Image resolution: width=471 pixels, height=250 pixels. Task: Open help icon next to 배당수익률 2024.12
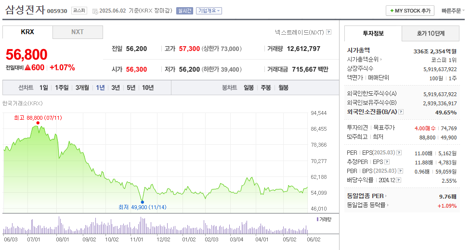pos(399,180)
